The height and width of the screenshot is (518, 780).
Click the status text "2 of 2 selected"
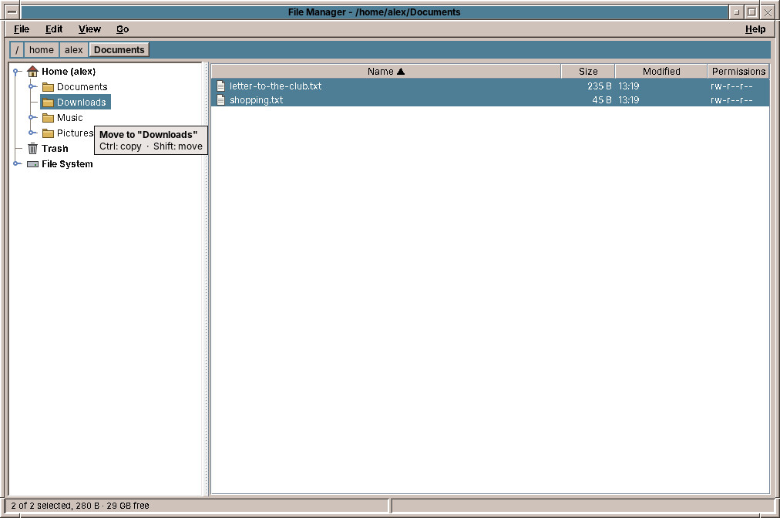[x=41, y=506]
